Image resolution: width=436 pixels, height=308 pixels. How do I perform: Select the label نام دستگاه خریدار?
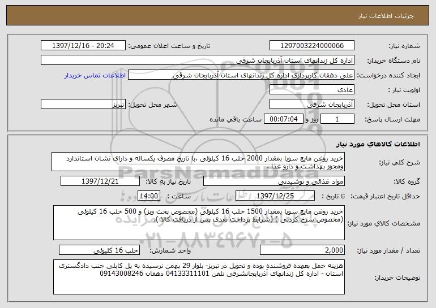click(394, 61)
